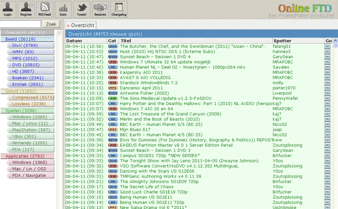Click EPUB badge on Elvis for Dummies
The width and height of the screenshot is (338, 209).
click(113, 140)
